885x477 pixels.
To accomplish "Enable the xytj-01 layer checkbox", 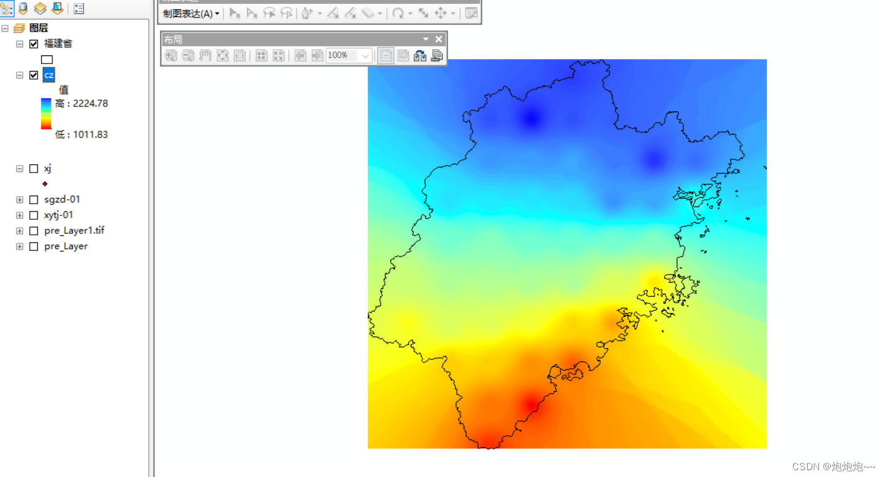I will coord(34,215).
